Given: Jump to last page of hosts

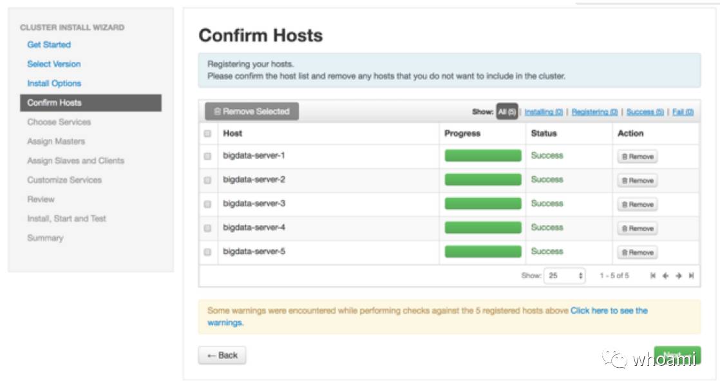Looking at the screenshot, I should pyautogui.click(x=691, y=276).
